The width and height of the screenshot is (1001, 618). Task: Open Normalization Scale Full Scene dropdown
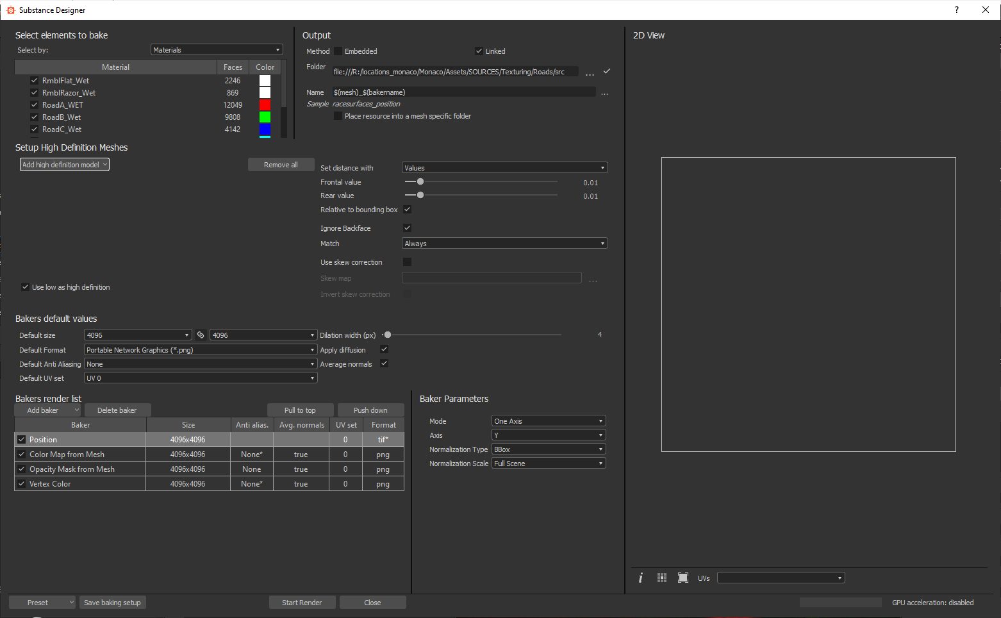pyautogui.click(x=549, y=464)
